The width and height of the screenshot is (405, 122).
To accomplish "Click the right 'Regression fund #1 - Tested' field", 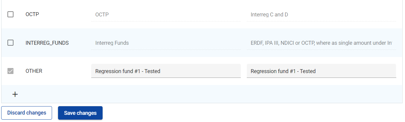I will pyautogui.click(x=321, y=71).
